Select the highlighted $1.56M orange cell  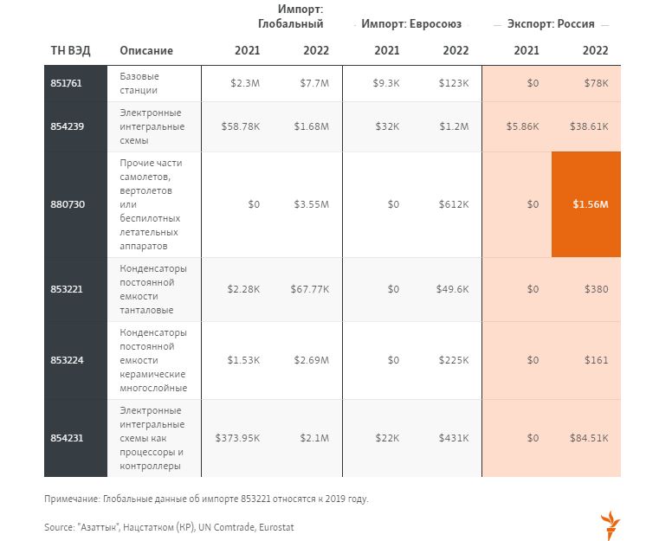586,204
